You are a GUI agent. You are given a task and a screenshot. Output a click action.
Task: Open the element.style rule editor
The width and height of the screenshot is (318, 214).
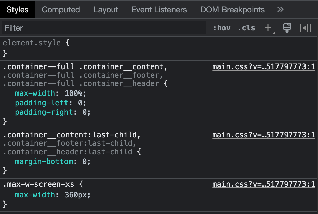(x=31, y=43)
